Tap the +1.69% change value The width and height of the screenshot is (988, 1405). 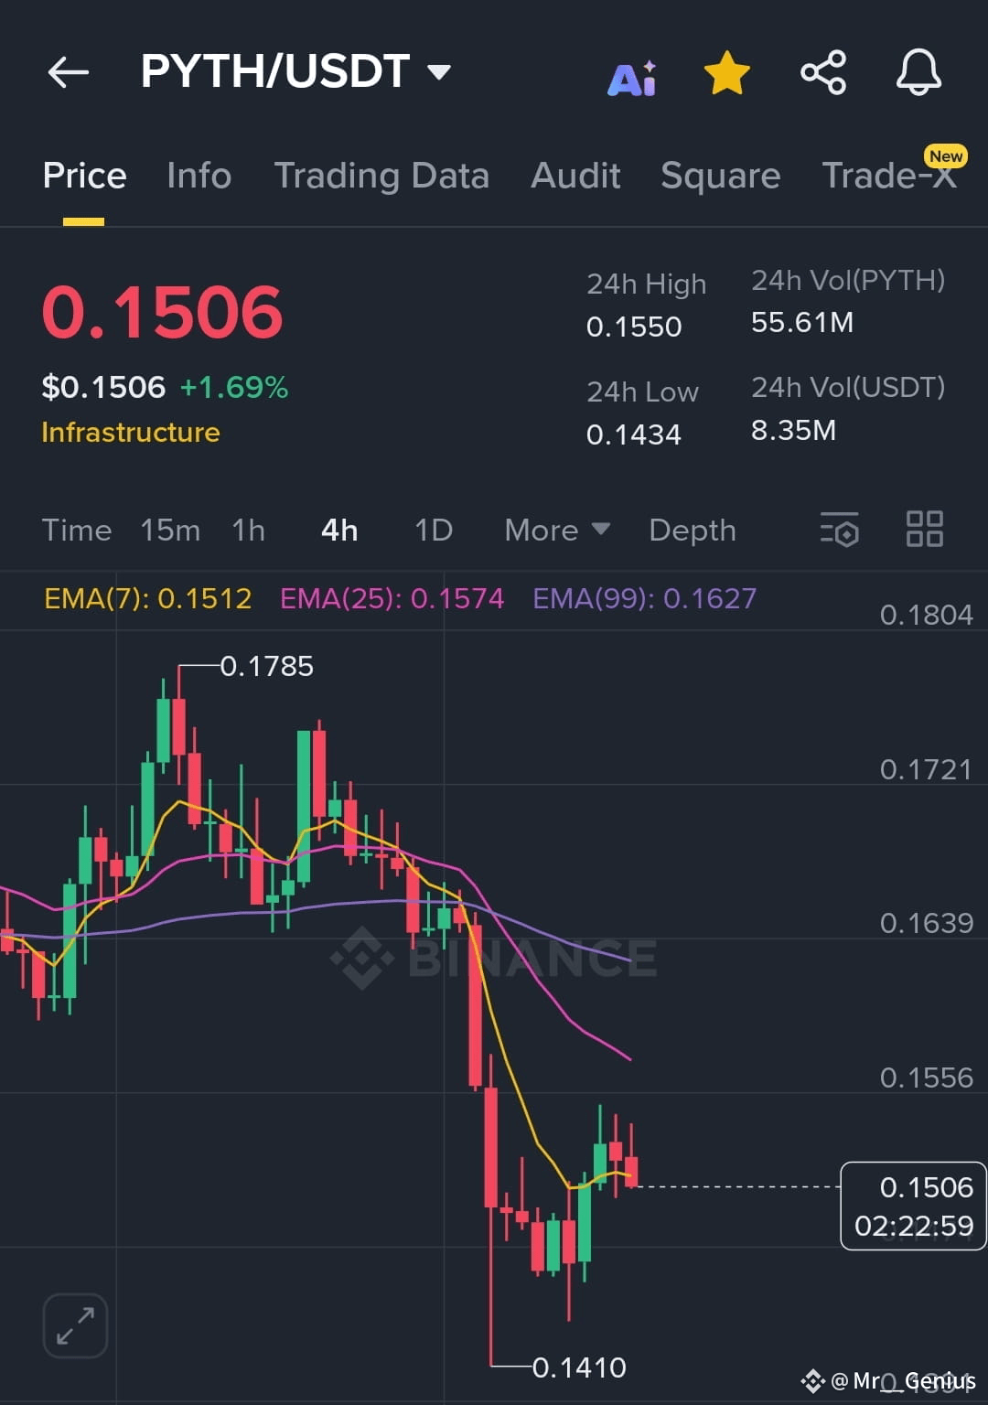234,388
